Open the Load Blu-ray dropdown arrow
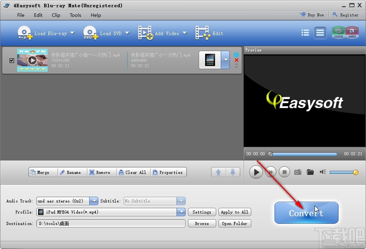The image size is (366, 249). [x=72, y=33]
